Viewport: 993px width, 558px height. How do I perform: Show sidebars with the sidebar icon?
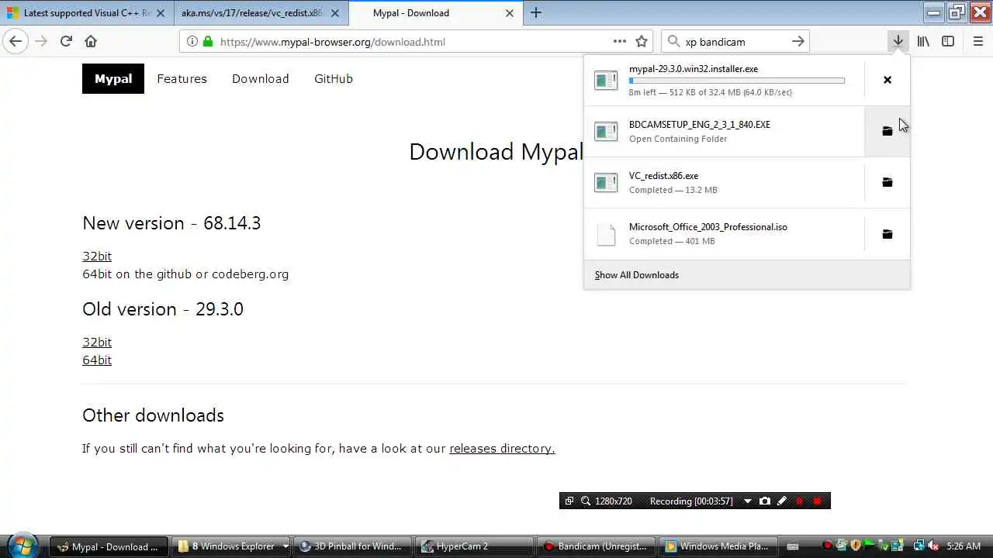coord(948,42)
